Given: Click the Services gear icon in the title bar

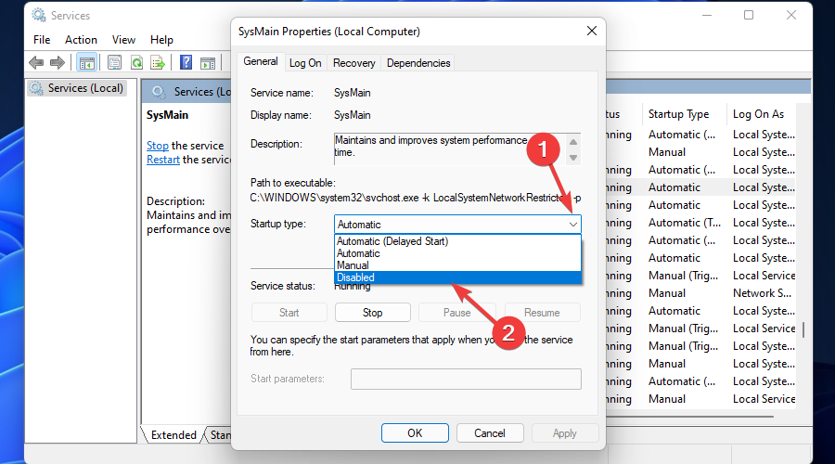Looking at the screenshot, I should click(x=38, y=15).
